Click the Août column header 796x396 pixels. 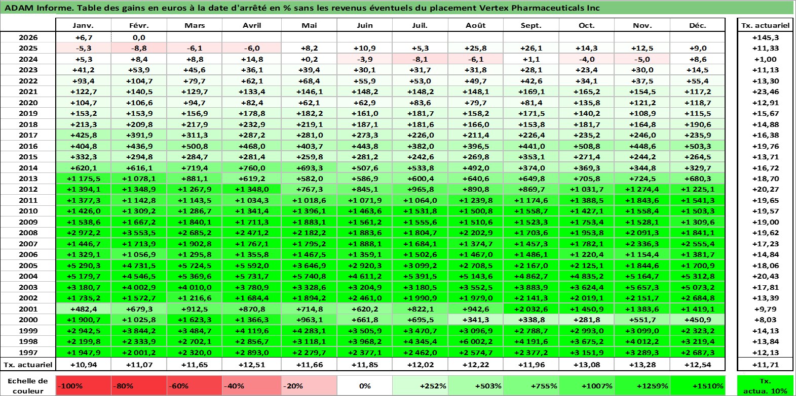tap(476, 25)
